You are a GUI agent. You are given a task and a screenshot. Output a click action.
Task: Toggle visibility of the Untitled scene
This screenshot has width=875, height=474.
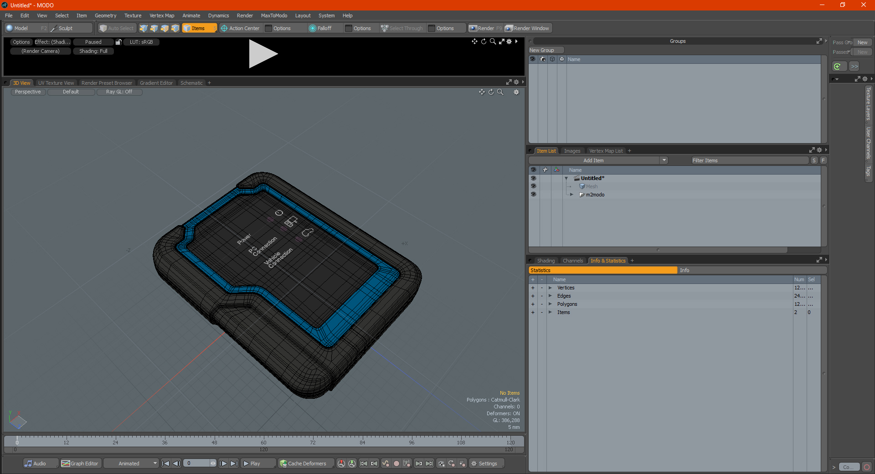coord(533,178)
